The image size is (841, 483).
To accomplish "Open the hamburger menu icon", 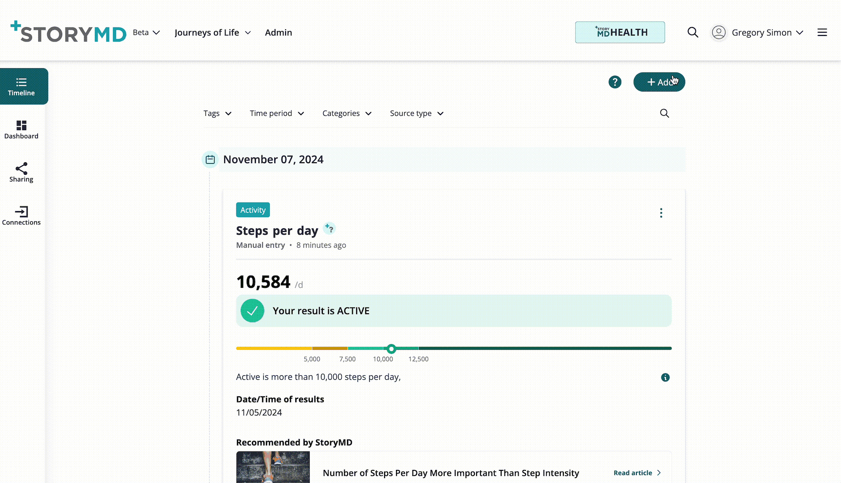I will pyautogui.click(x=822, y=32).
